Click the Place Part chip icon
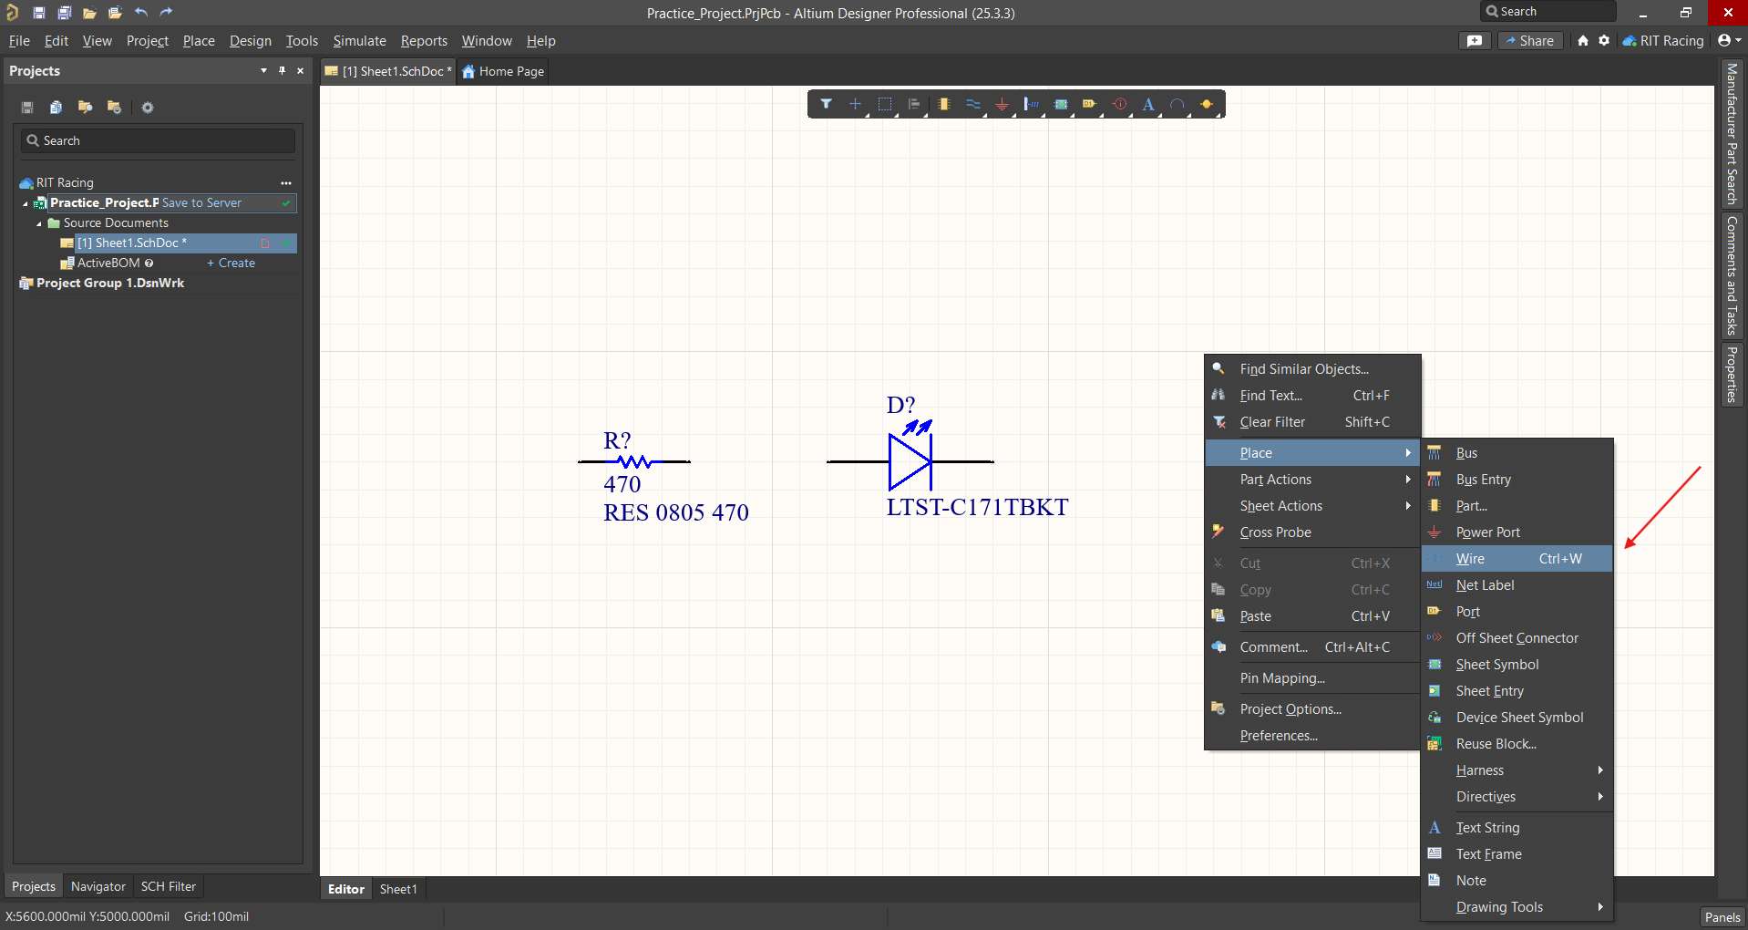This screenshot has height=930, width=1748. tap(943, 104)
